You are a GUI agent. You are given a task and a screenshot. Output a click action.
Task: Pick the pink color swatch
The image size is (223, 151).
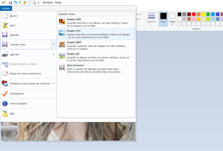click(194, 19)
